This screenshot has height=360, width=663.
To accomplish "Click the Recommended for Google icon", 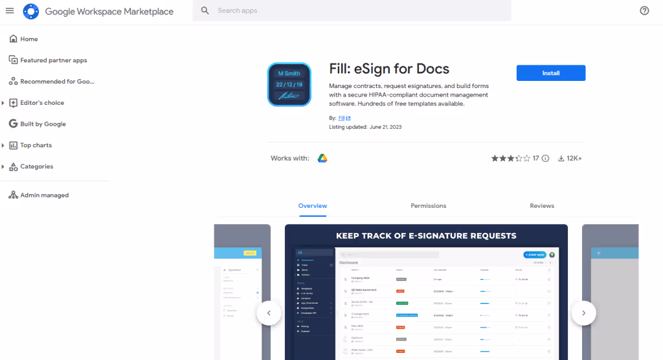I will tap(13, 81).
